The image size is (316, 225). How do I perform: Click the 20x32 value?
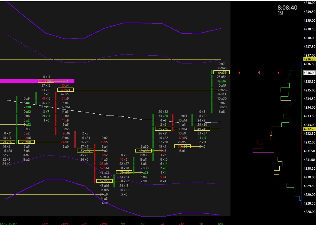click(x=163, y=112)
